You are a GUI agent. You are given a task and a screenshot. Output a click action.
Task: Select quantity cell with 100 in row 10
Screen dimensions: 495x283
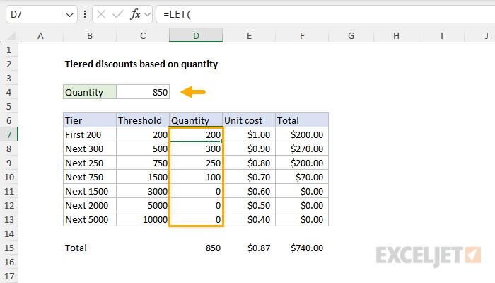pos(196,177)
